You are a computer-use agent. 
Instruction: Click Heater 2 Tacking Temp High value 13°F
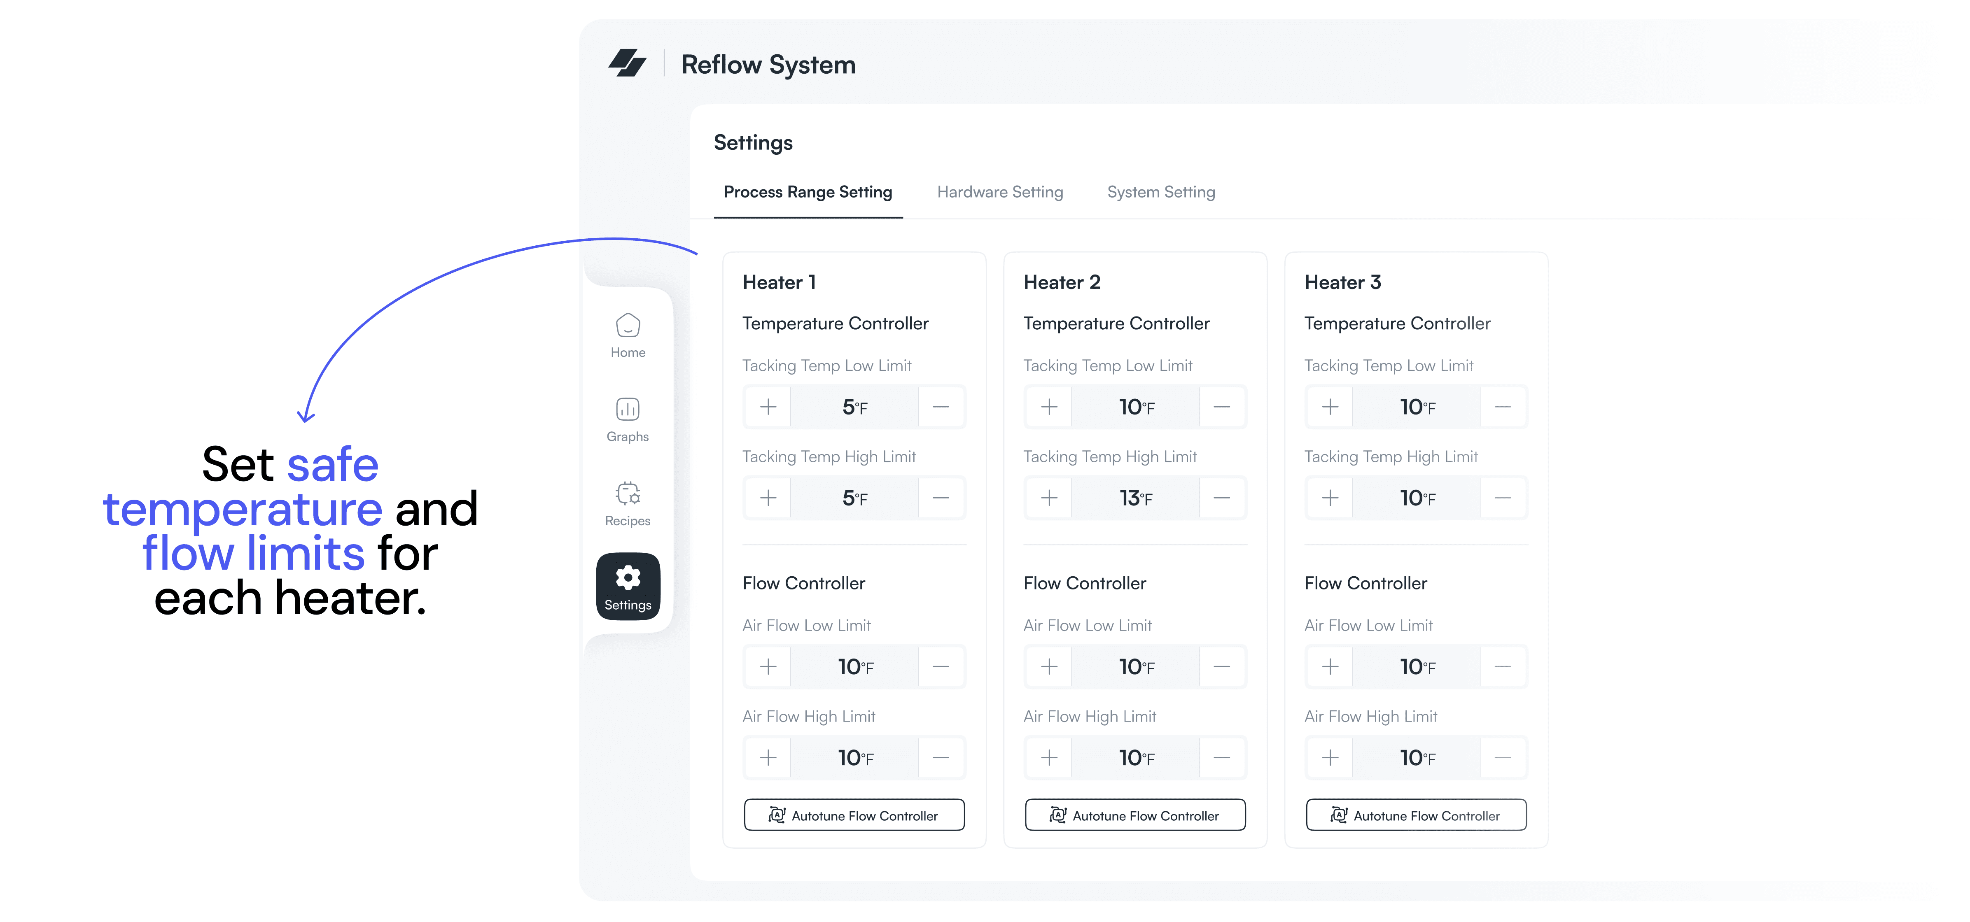pos(1136,498)
